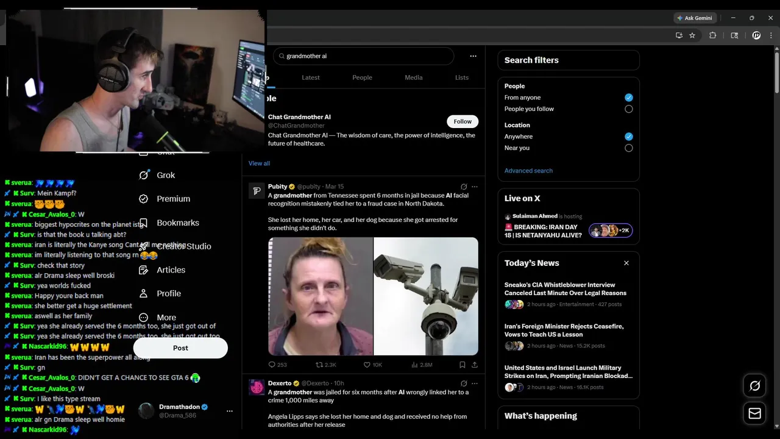Viewport: 780px width, 439px height.
Task: Select the 'Near you' location radio option
Action: 629,148
